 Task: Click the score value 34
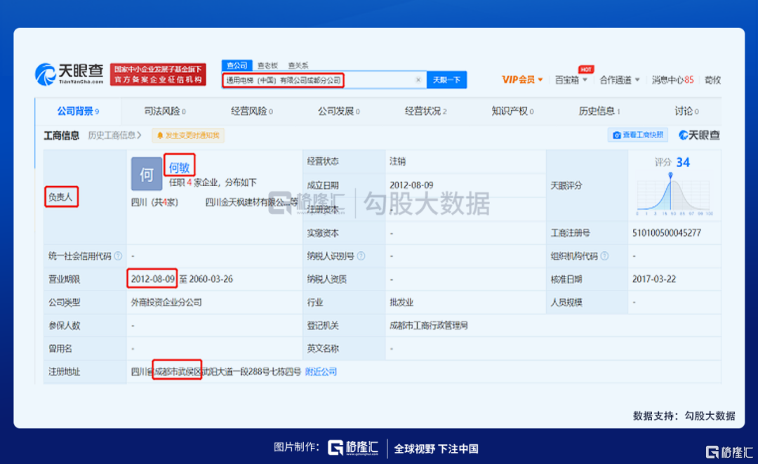coord(683,162)
